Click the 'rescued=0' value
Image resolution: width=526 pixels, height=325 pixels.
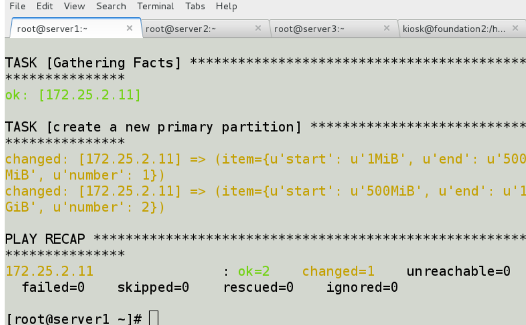(x=258, y=287)
